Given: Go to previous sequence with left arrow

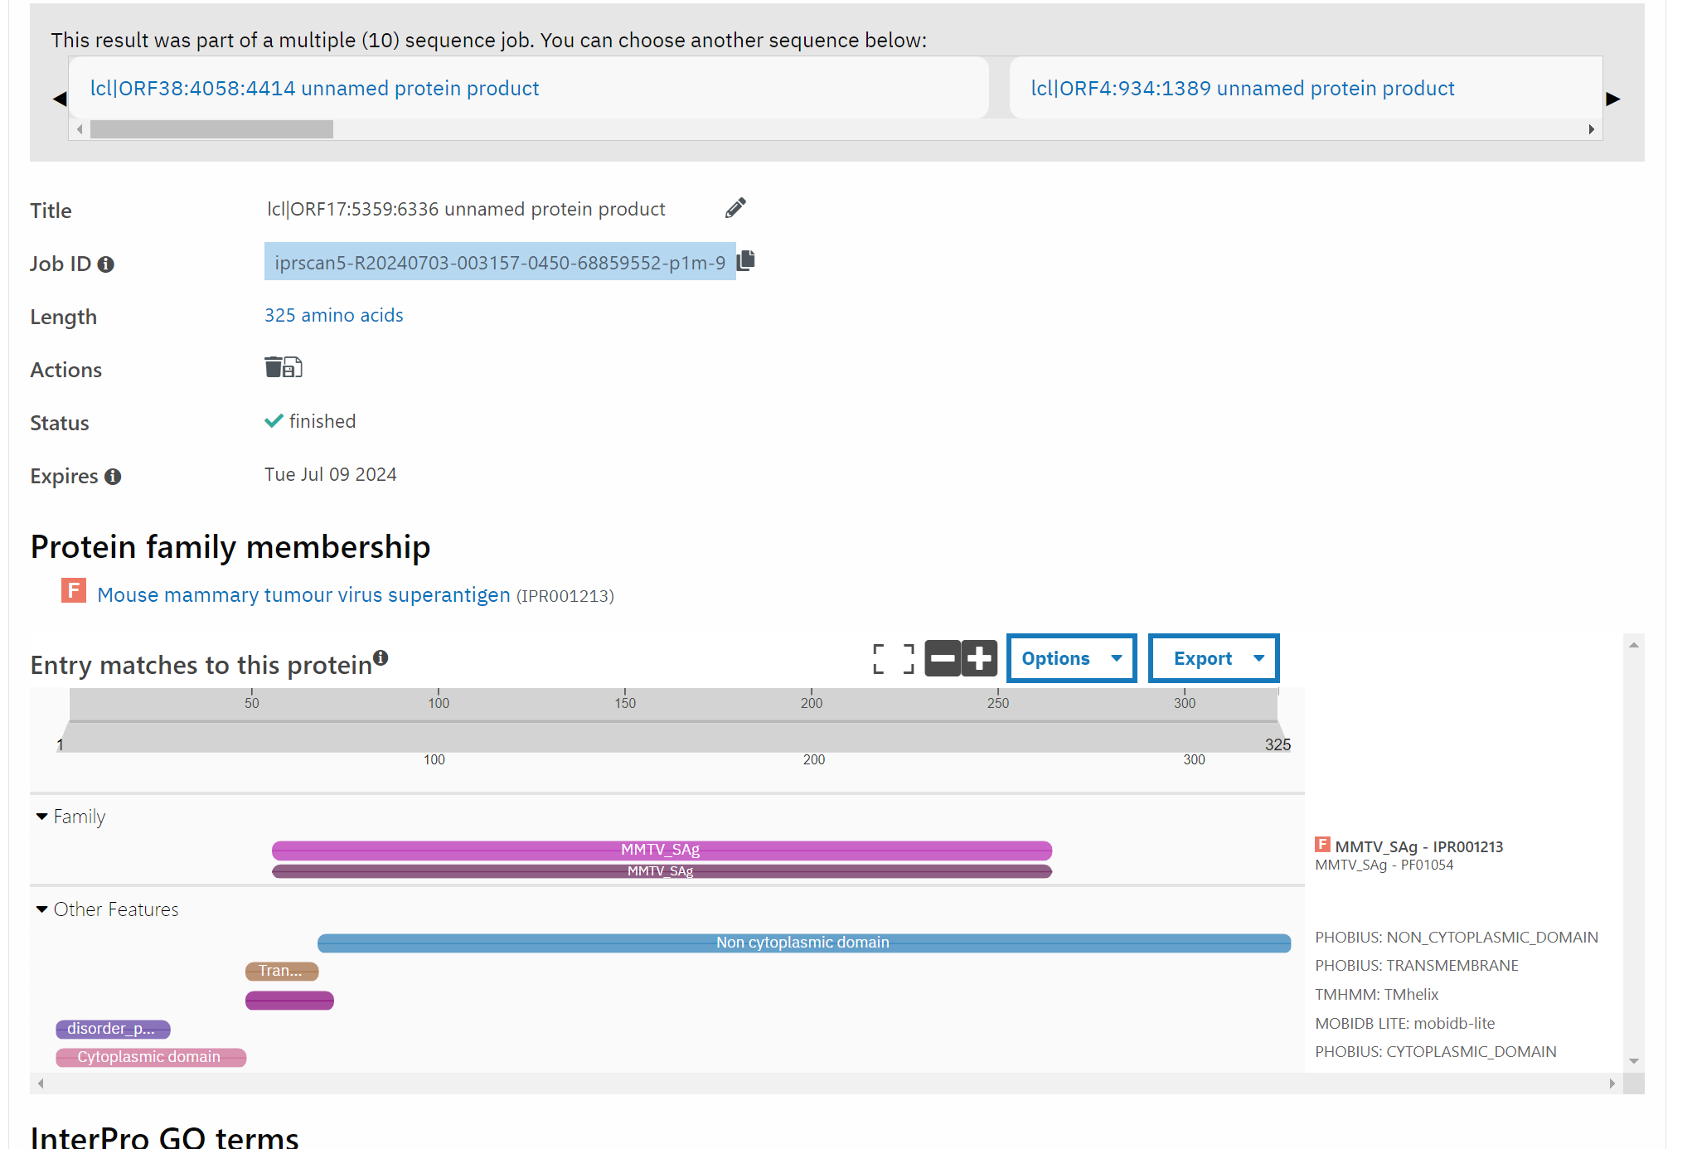Looking at the screenshot, I should coord(60,99).
